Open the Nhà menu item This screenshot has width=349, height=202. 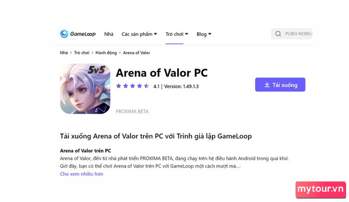point(109,34)
